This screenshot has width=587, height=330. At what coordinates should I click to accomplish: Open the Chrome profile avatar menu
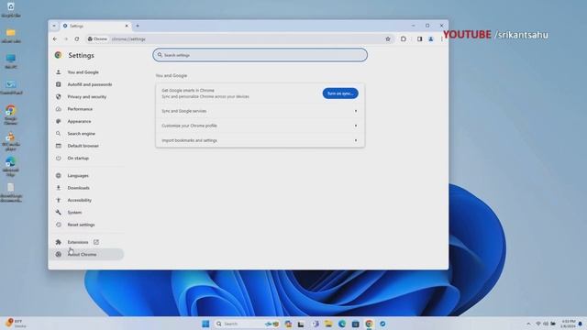point(431,38)
